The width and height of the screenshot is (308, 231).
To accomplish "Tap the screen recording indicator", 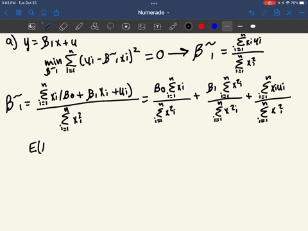I will coord(269,3).
